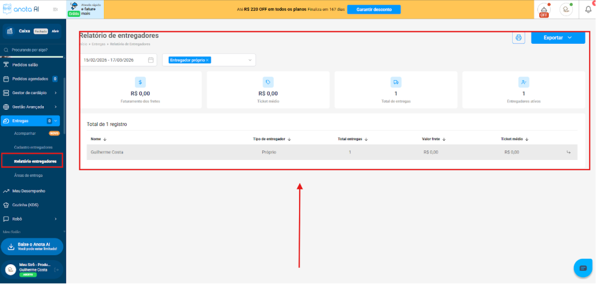Open the Exportar dropdown
The width and height of the screenshot is (601, 284).
click(558, 38)
